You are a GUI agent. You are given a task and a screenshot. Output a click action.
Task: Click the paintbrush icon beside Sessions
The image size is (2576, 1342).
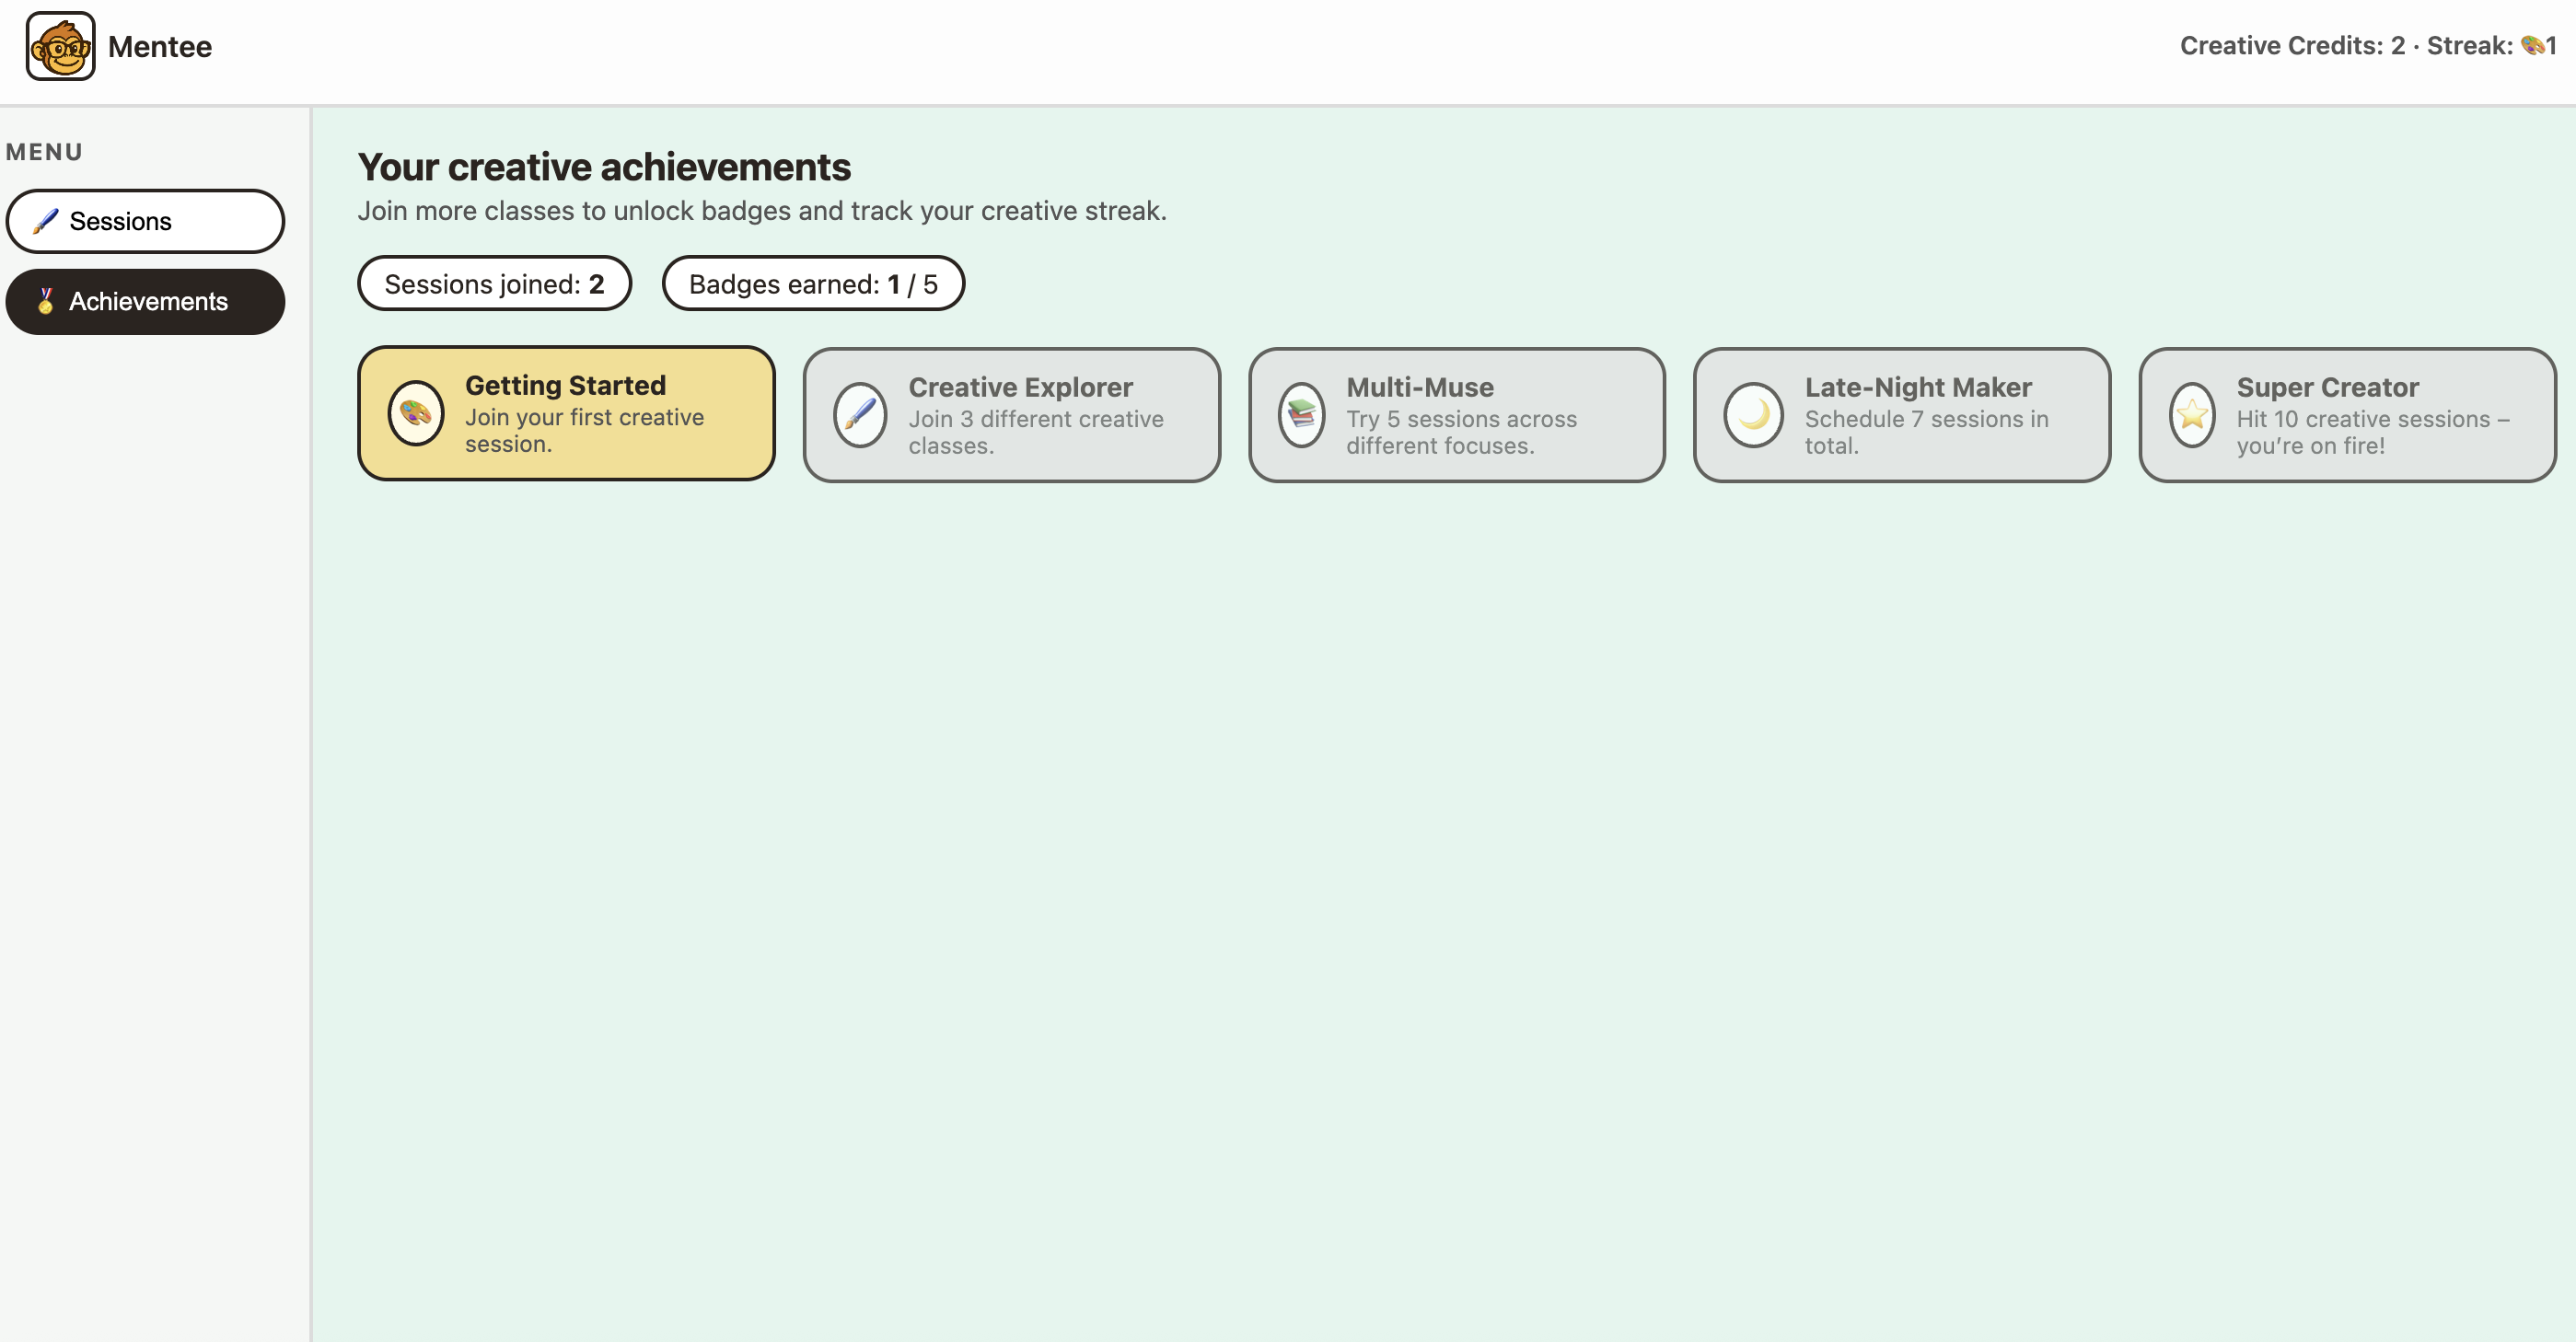(45, 221)
